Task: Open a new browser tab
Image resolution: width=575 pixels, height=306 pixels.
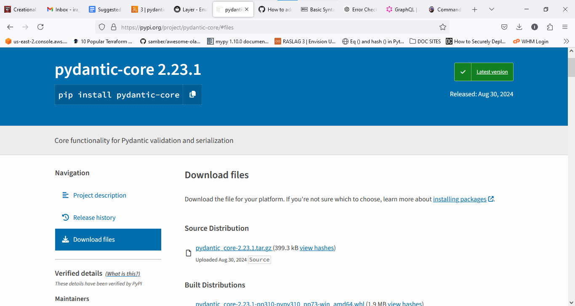Action: click(474, 9)
